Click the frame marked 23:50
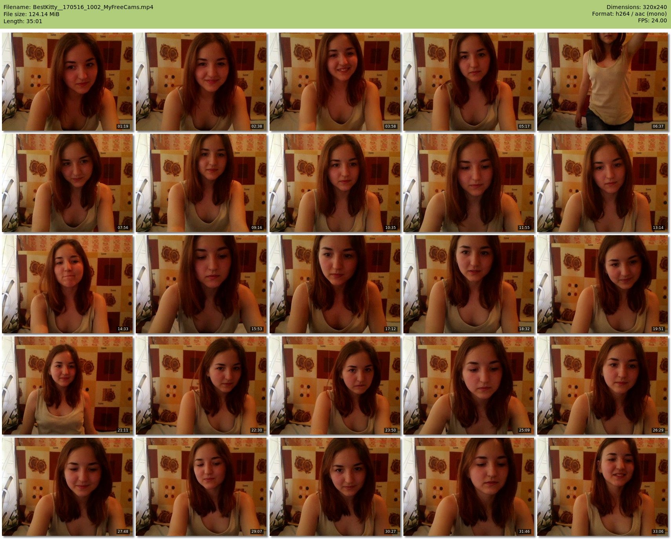Image resolution: width=671 pixels, height=539 pixels. 335,386
